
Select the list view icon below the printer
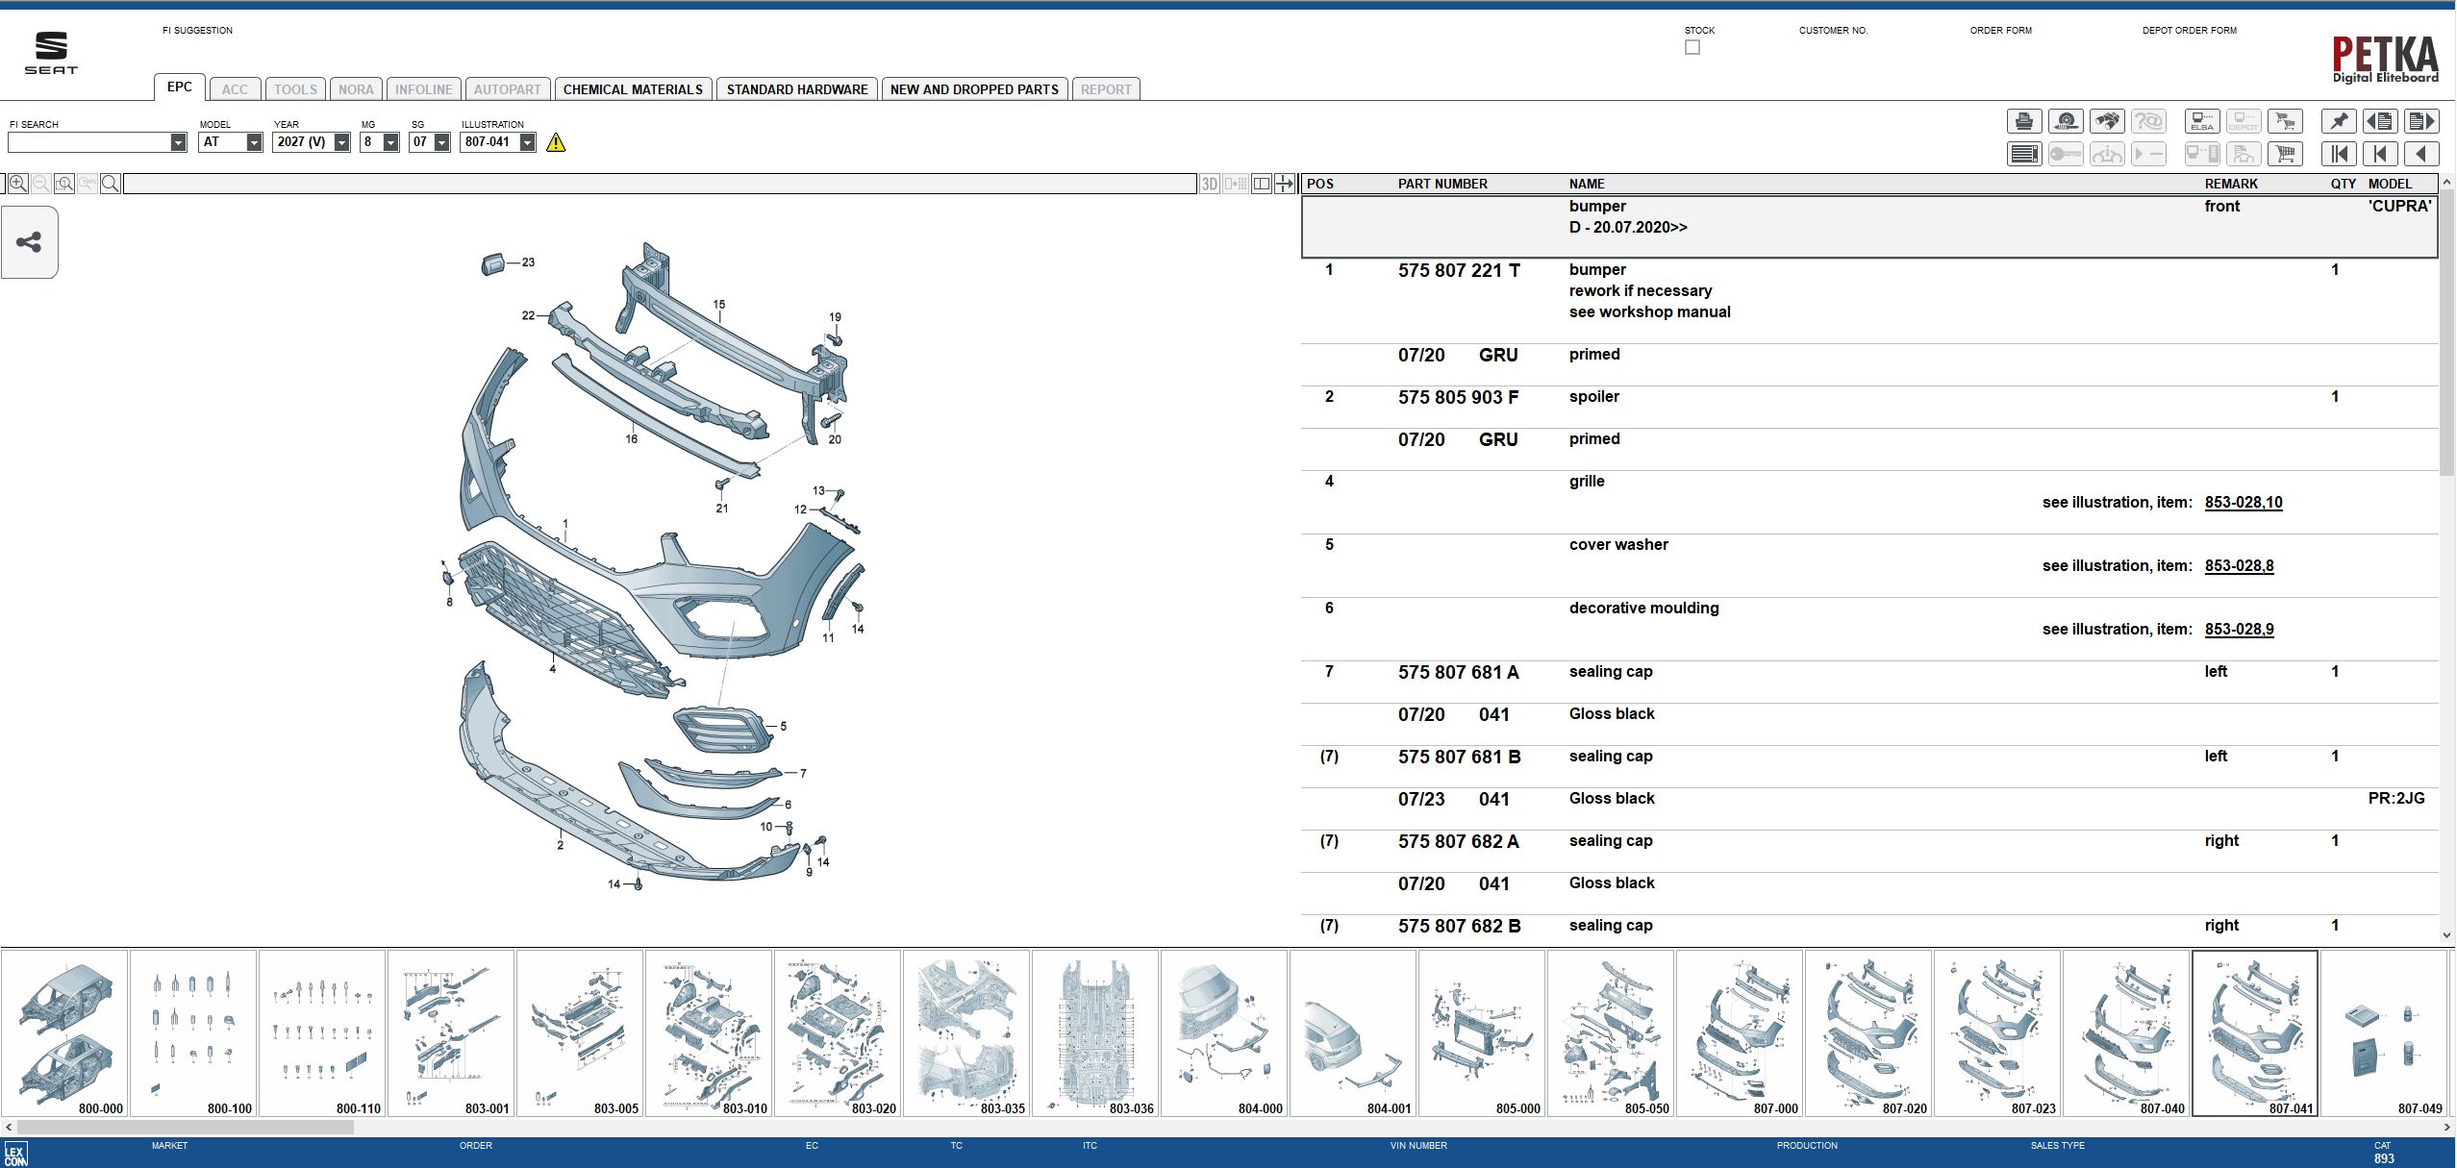click(x=2023, y=153)
